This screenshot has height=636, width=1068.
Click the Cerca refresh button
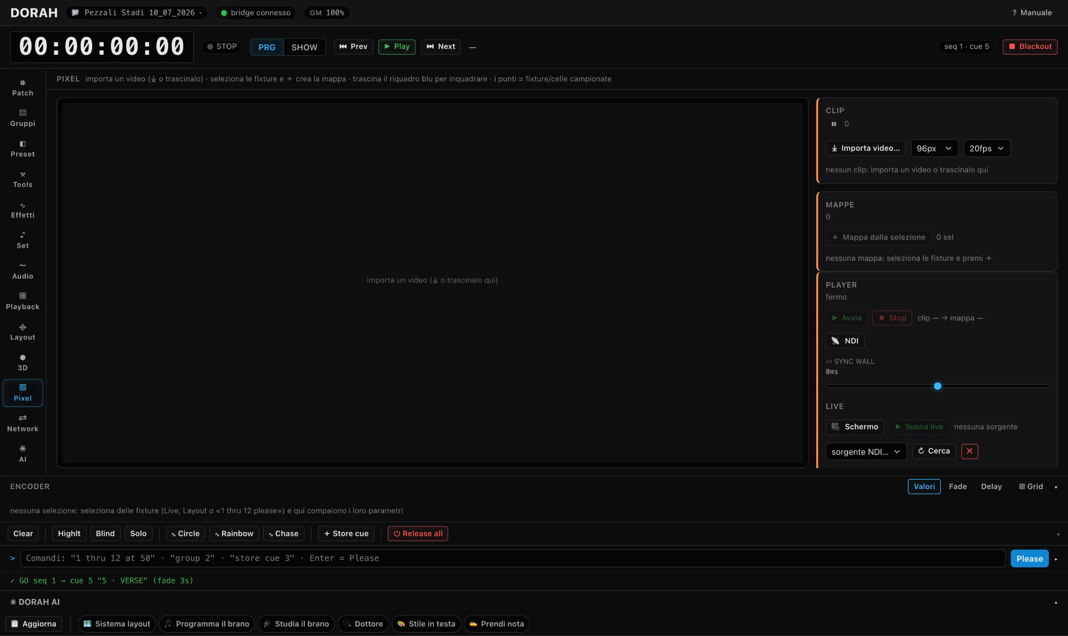[x=934, y=451]
